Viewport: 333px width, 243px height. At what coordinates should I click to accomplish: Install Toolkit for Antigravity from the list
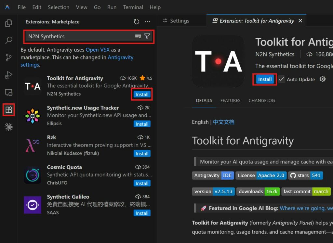[142, 95]
